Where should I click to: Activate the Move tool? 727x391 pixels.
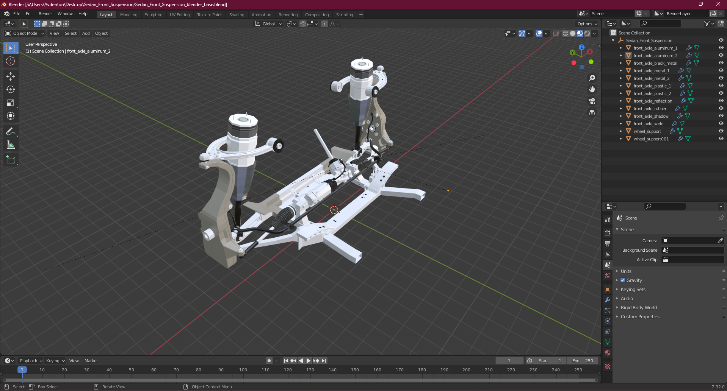[11, 76]
